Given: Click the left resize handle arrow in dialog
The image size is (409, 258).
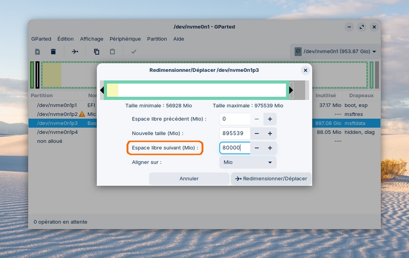Looking at the screenshot, I should (102, 90).
